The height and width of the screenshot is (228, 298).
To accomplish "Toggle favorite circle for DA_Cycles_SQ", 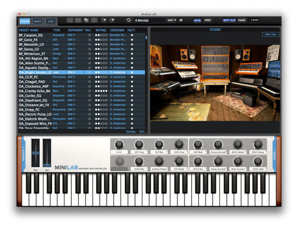I will (90, 95).
